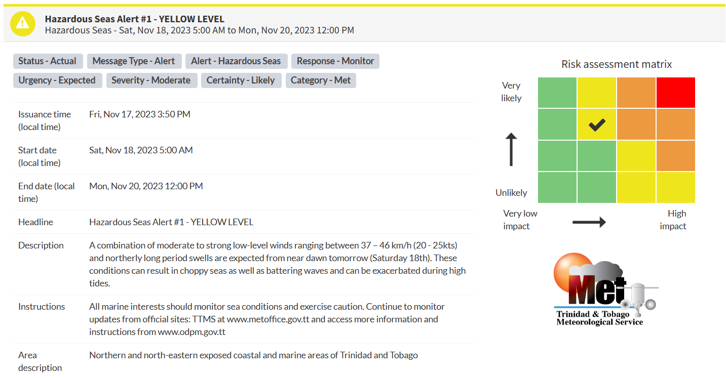Click the Headline value Hazardous Seas Alert #1

coord(171,222)
